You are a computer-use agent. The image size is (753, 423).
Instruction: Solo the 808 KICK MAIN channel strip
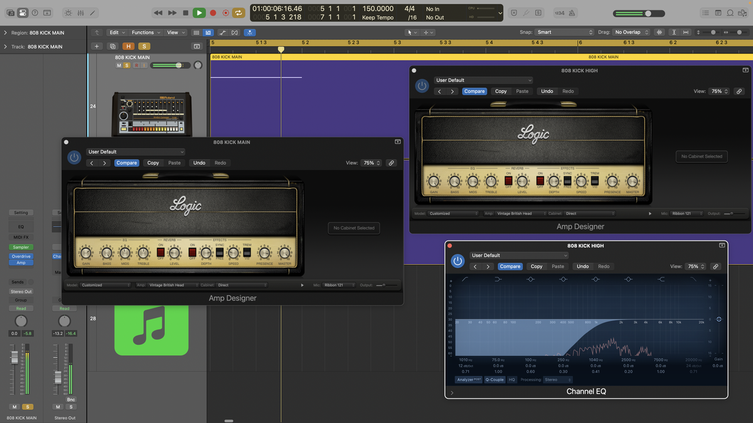[28, 407]
